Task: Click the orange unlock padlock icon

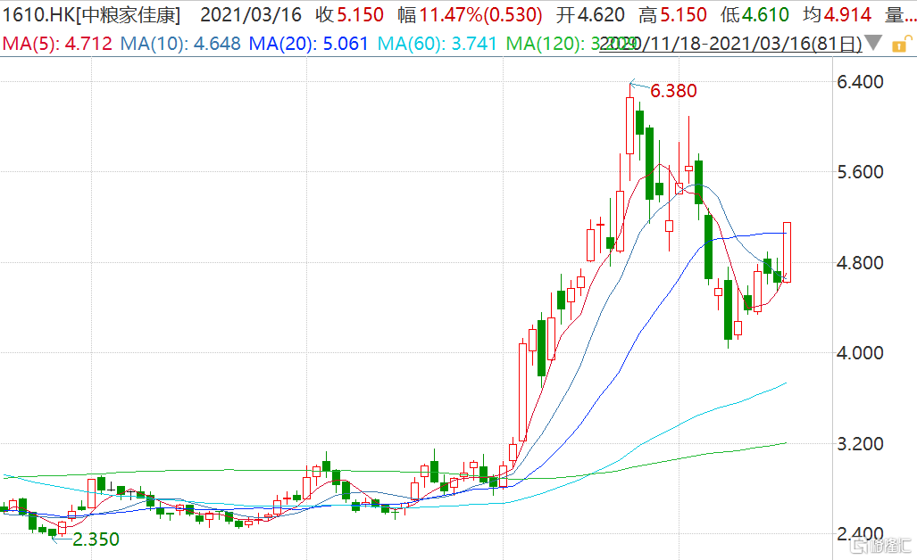Action: (900, 43)
